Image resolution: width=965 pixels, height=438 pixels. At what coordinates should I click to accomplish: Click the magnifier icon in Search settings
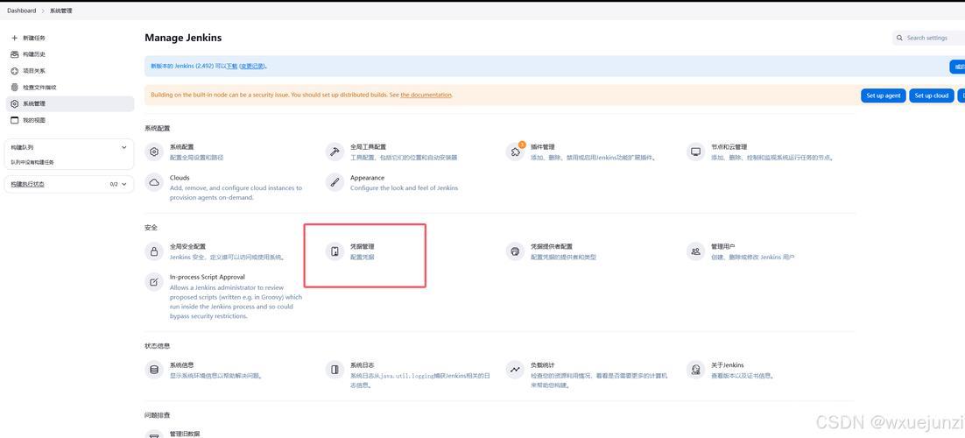(x=900, y=39)
